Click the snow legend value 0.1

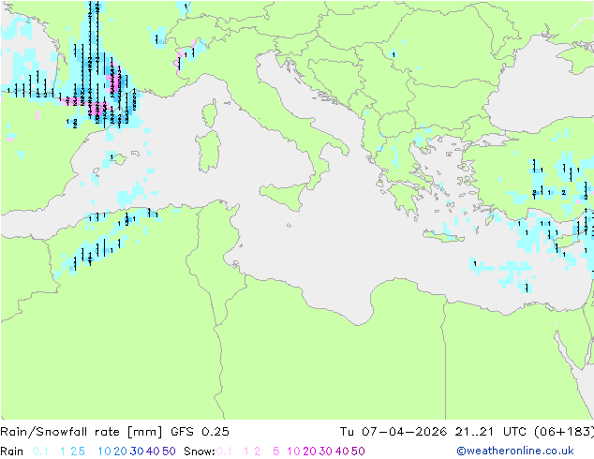click(224, 452)
